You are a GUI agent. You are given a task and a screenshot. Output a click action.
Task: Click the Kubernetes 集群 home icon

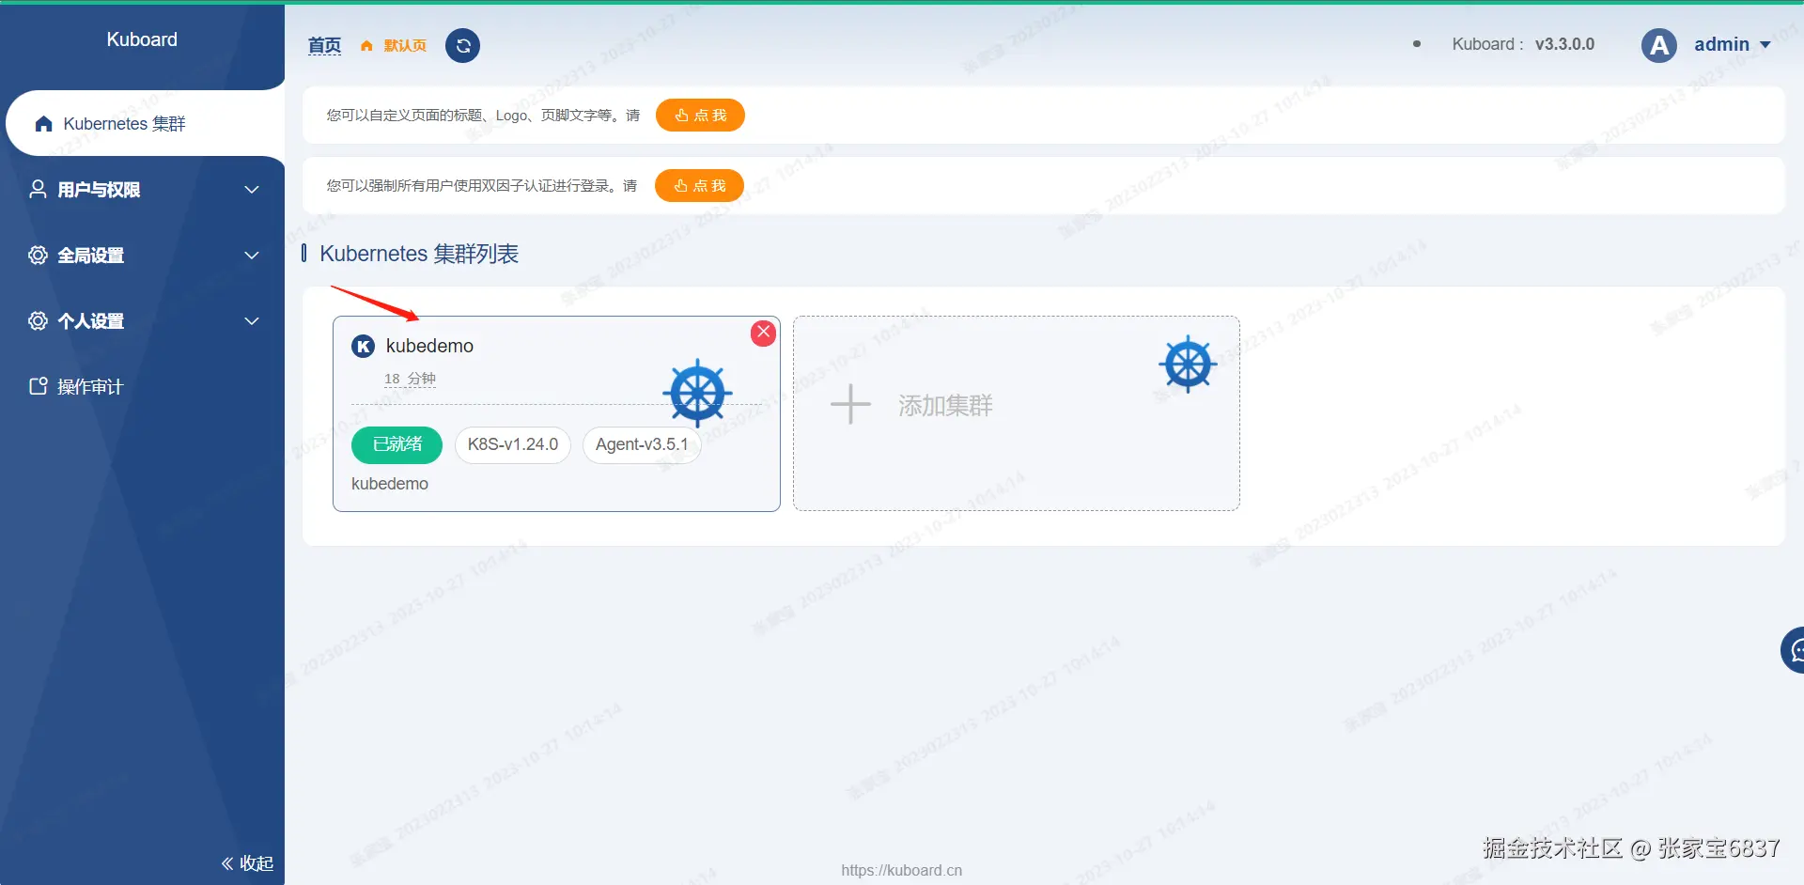43,124
